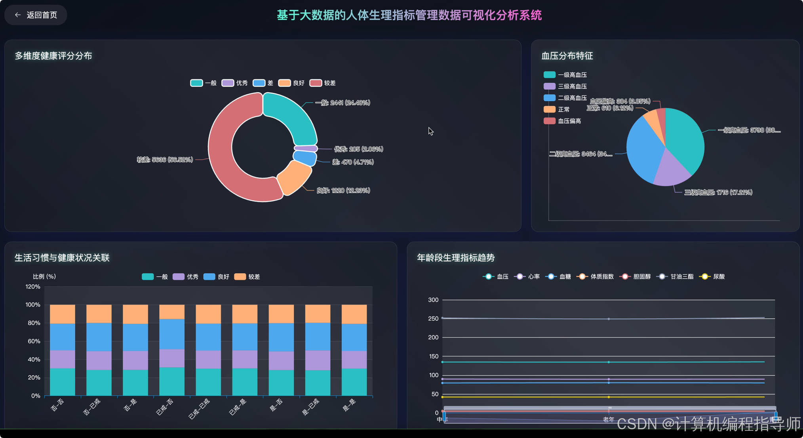Screen dimensions: 803x438
Task: Toggle 甘油三酯 series in age trend chart
Action: click(x=675, y=276)
